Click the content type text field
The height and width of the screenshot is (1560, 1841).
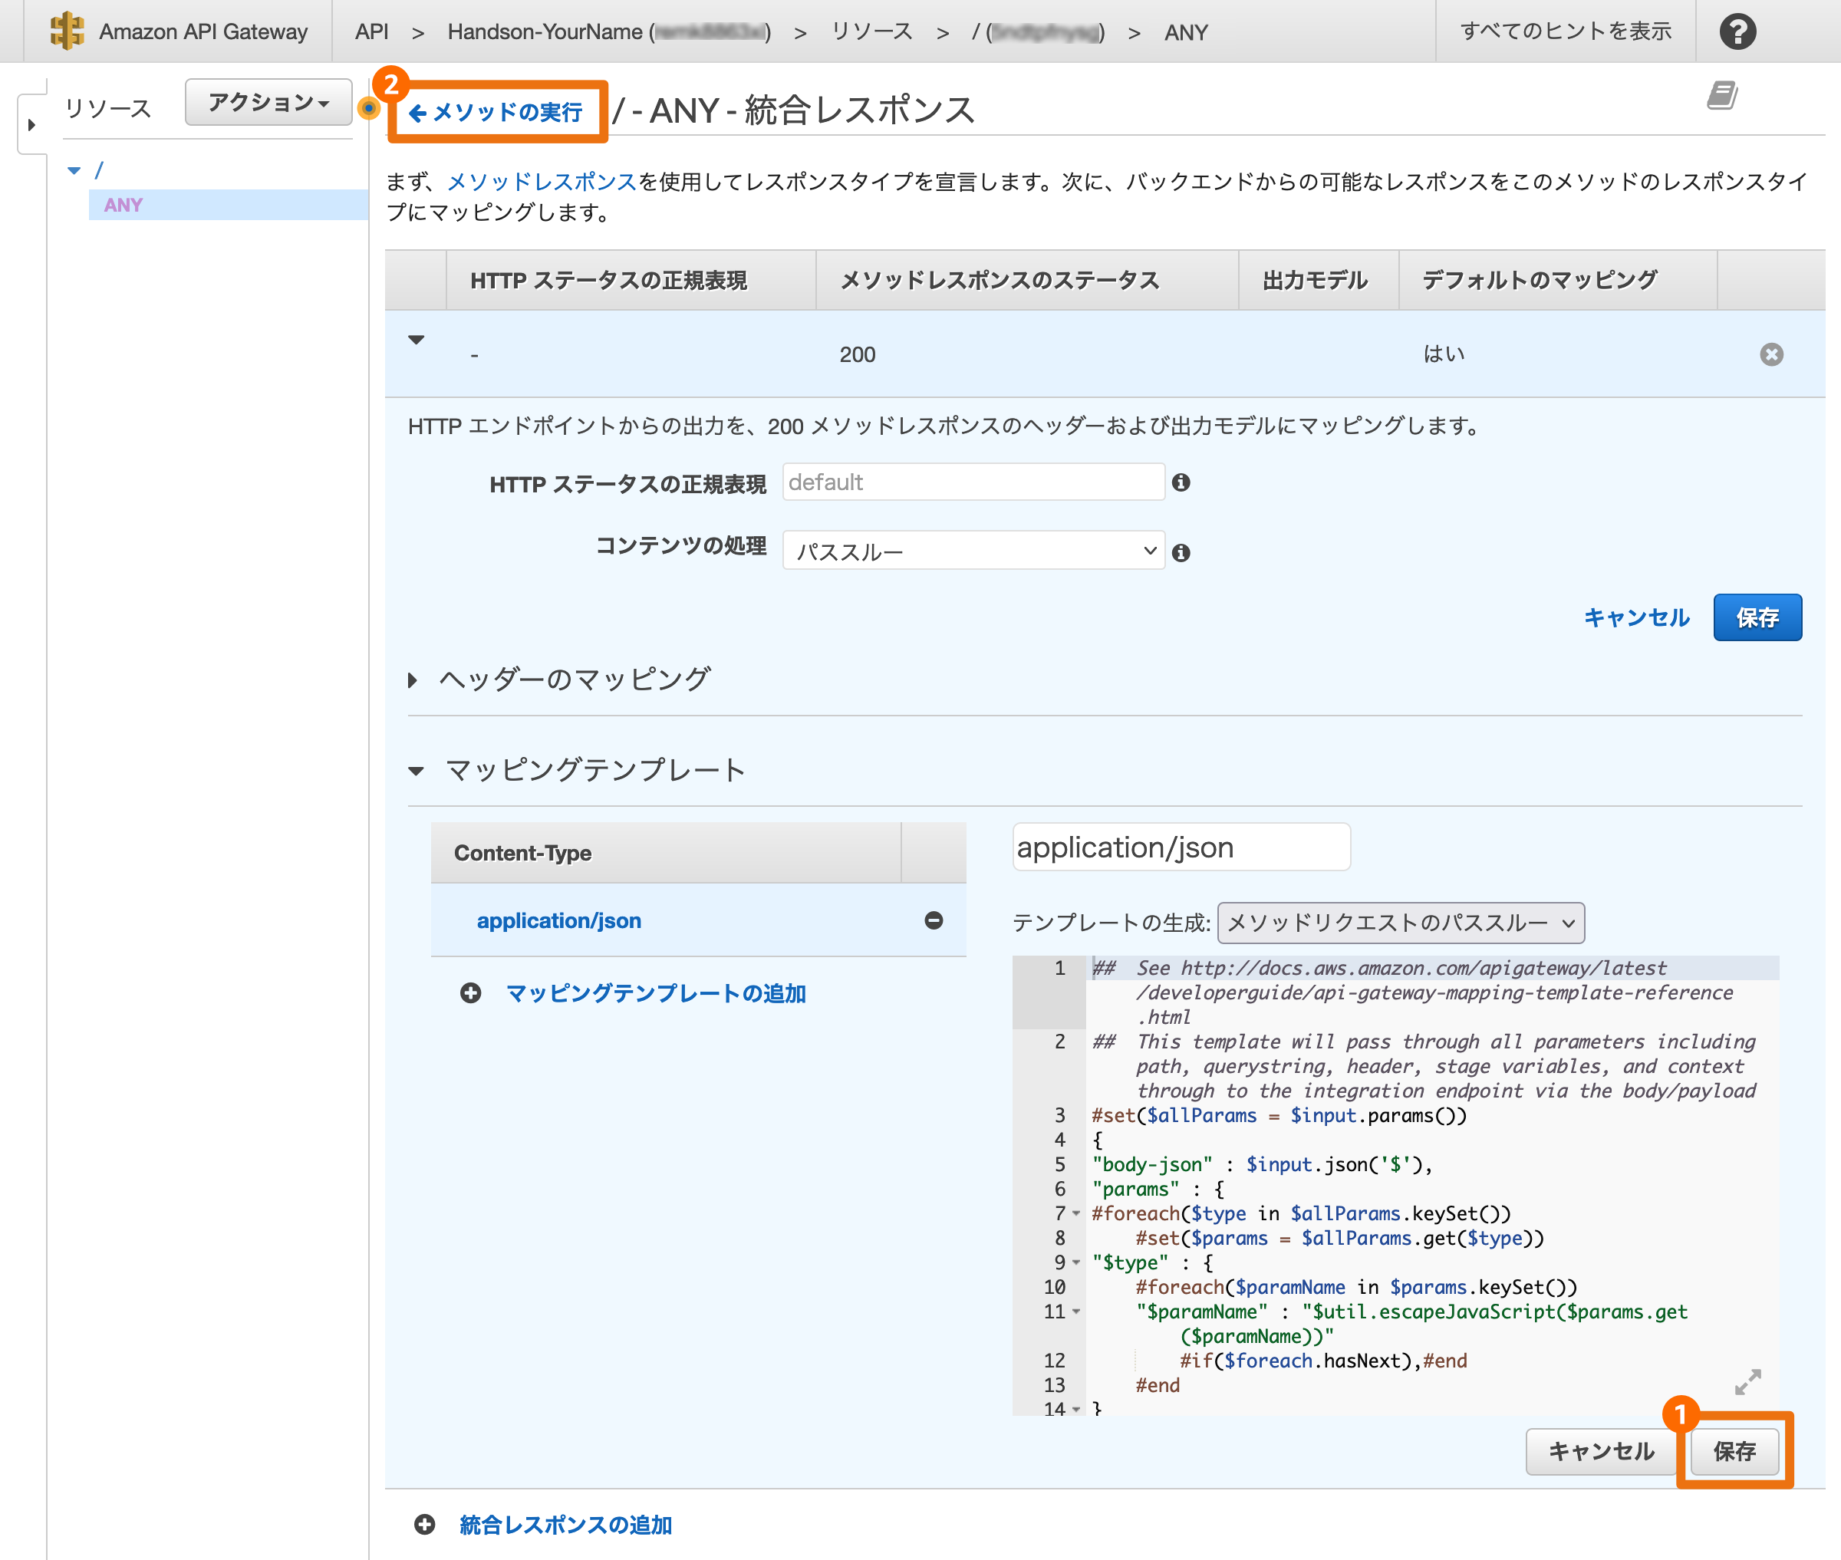coord(1181,847)
